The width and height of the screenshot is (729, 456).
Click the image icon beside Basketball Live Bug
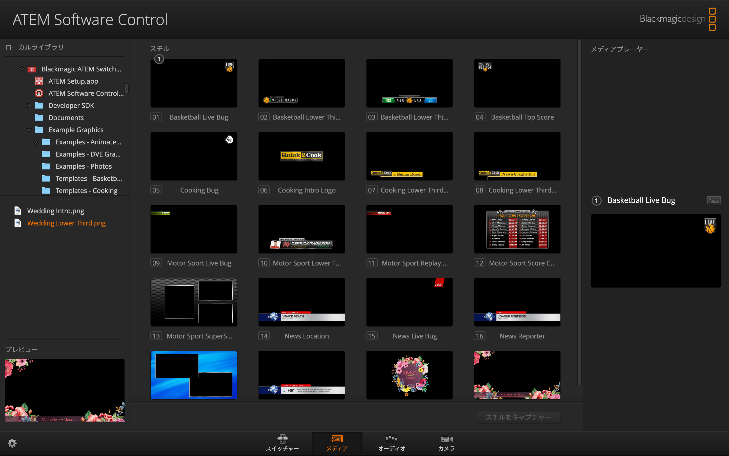(x=714, y=200)
